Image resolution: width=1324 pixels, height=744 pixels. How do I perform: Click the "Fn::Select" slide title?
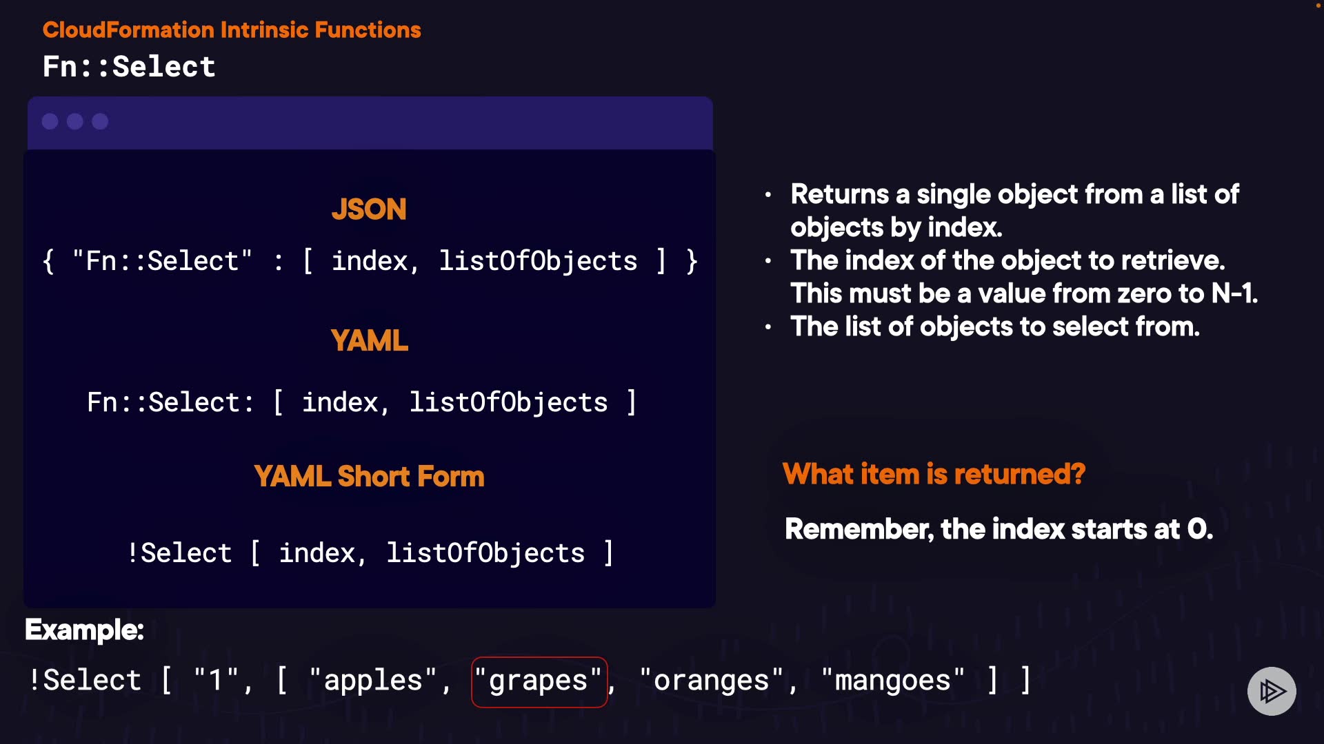click(x=129, y=67)
